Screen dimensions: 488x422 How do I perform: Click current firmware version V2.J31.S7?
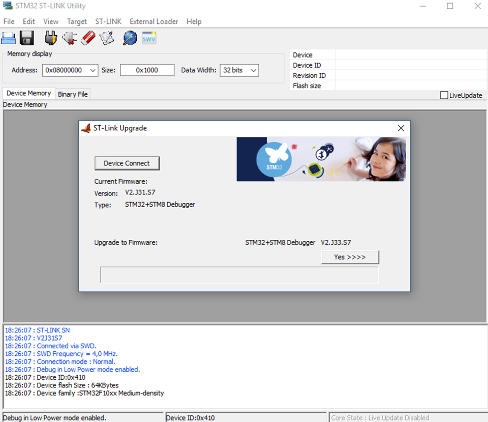pos(140,192)
